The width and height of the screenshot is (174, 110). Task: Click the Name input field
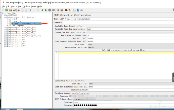(117, 19)
